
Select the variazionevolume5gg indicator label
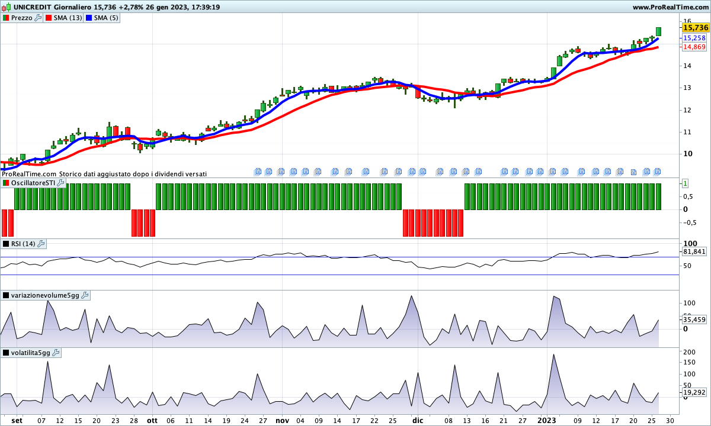click(x=46, y=295)
